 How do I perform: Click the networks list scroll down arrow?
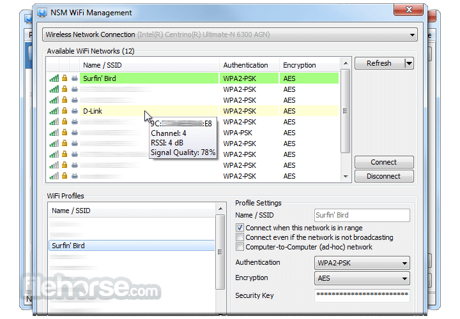[346, 176]
